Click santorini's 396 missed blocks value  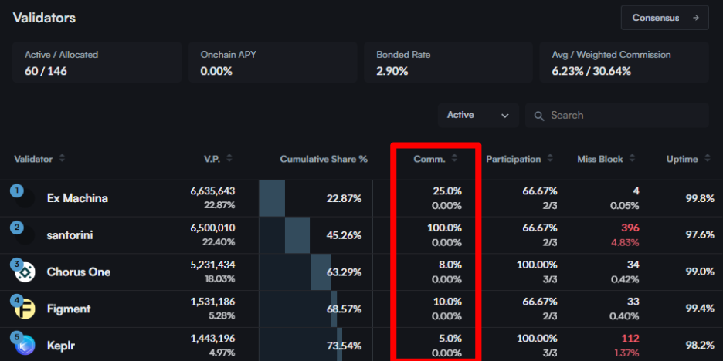pos(630,228)
